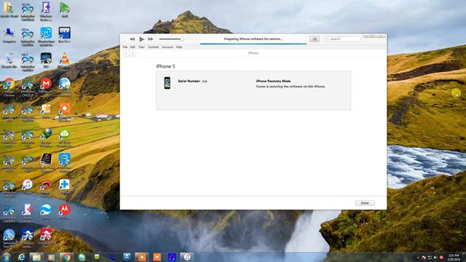This screenshot has width=466, height=262.
Task: Open the File menu in iTunes
Action: point(125,47)
